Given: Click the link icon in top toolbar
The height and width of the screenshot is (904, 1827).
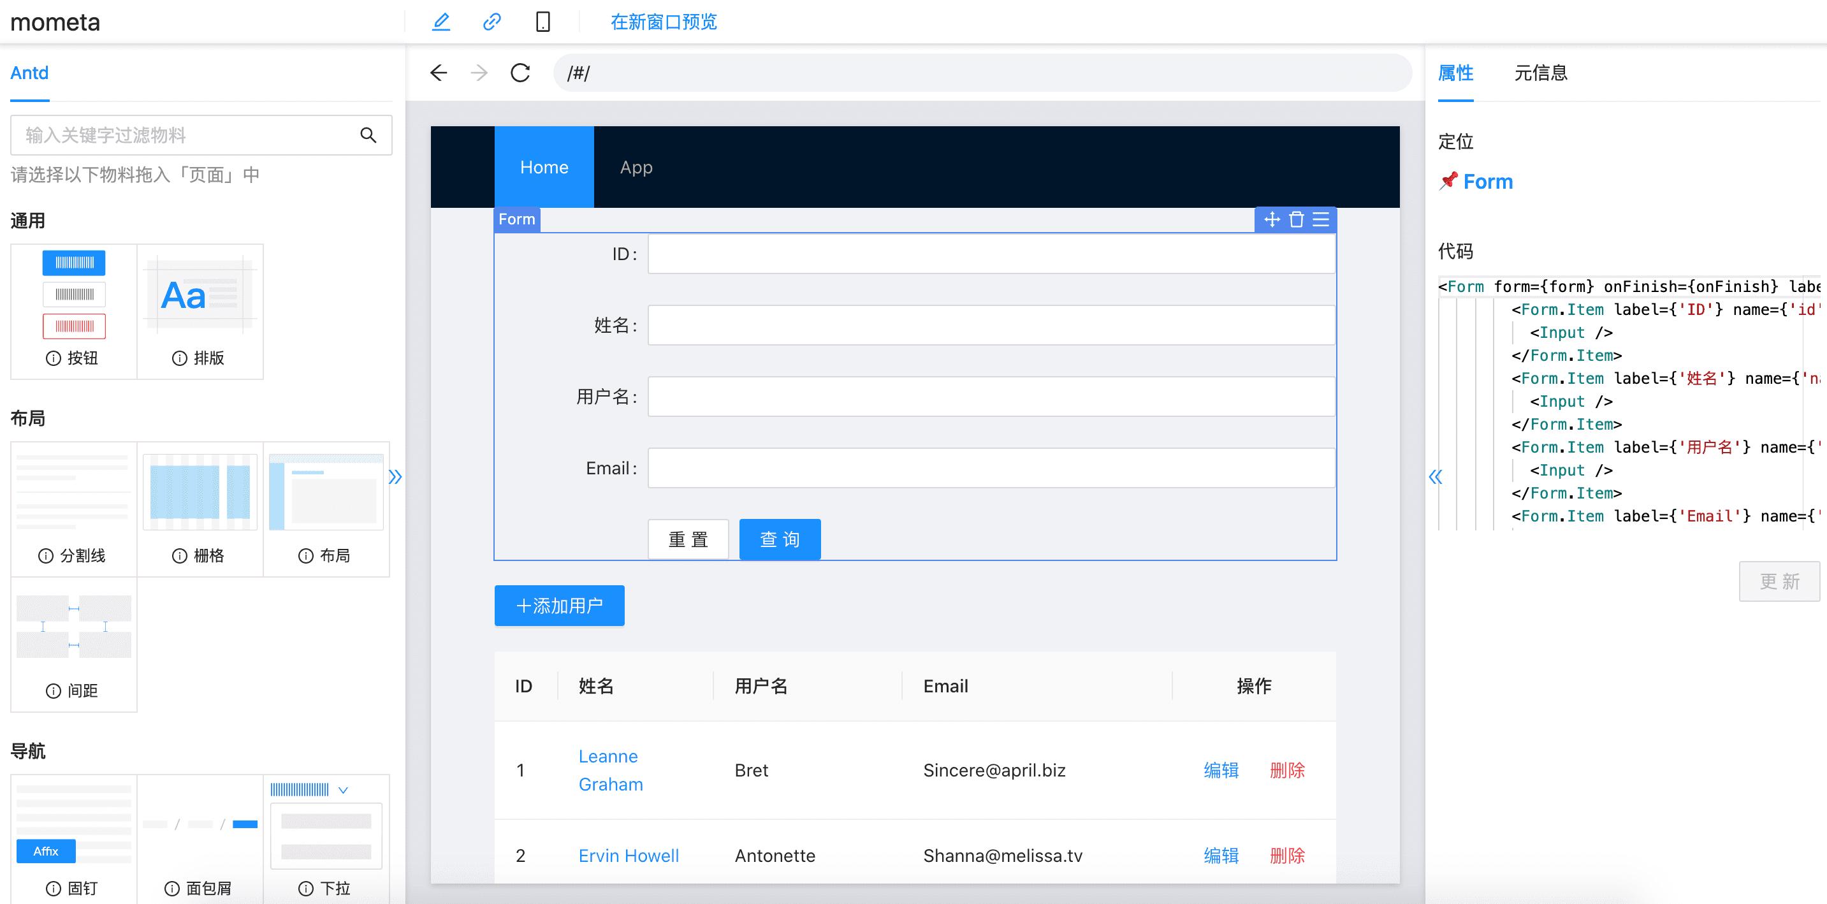Looking at the screenshot, I should tap(491, 21).
